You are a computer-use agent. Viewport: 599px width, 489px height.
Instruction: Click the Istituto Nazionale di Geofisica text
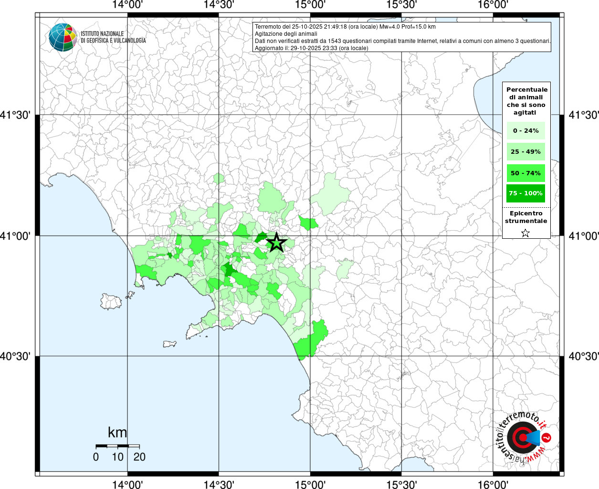[x=113, y=37]
